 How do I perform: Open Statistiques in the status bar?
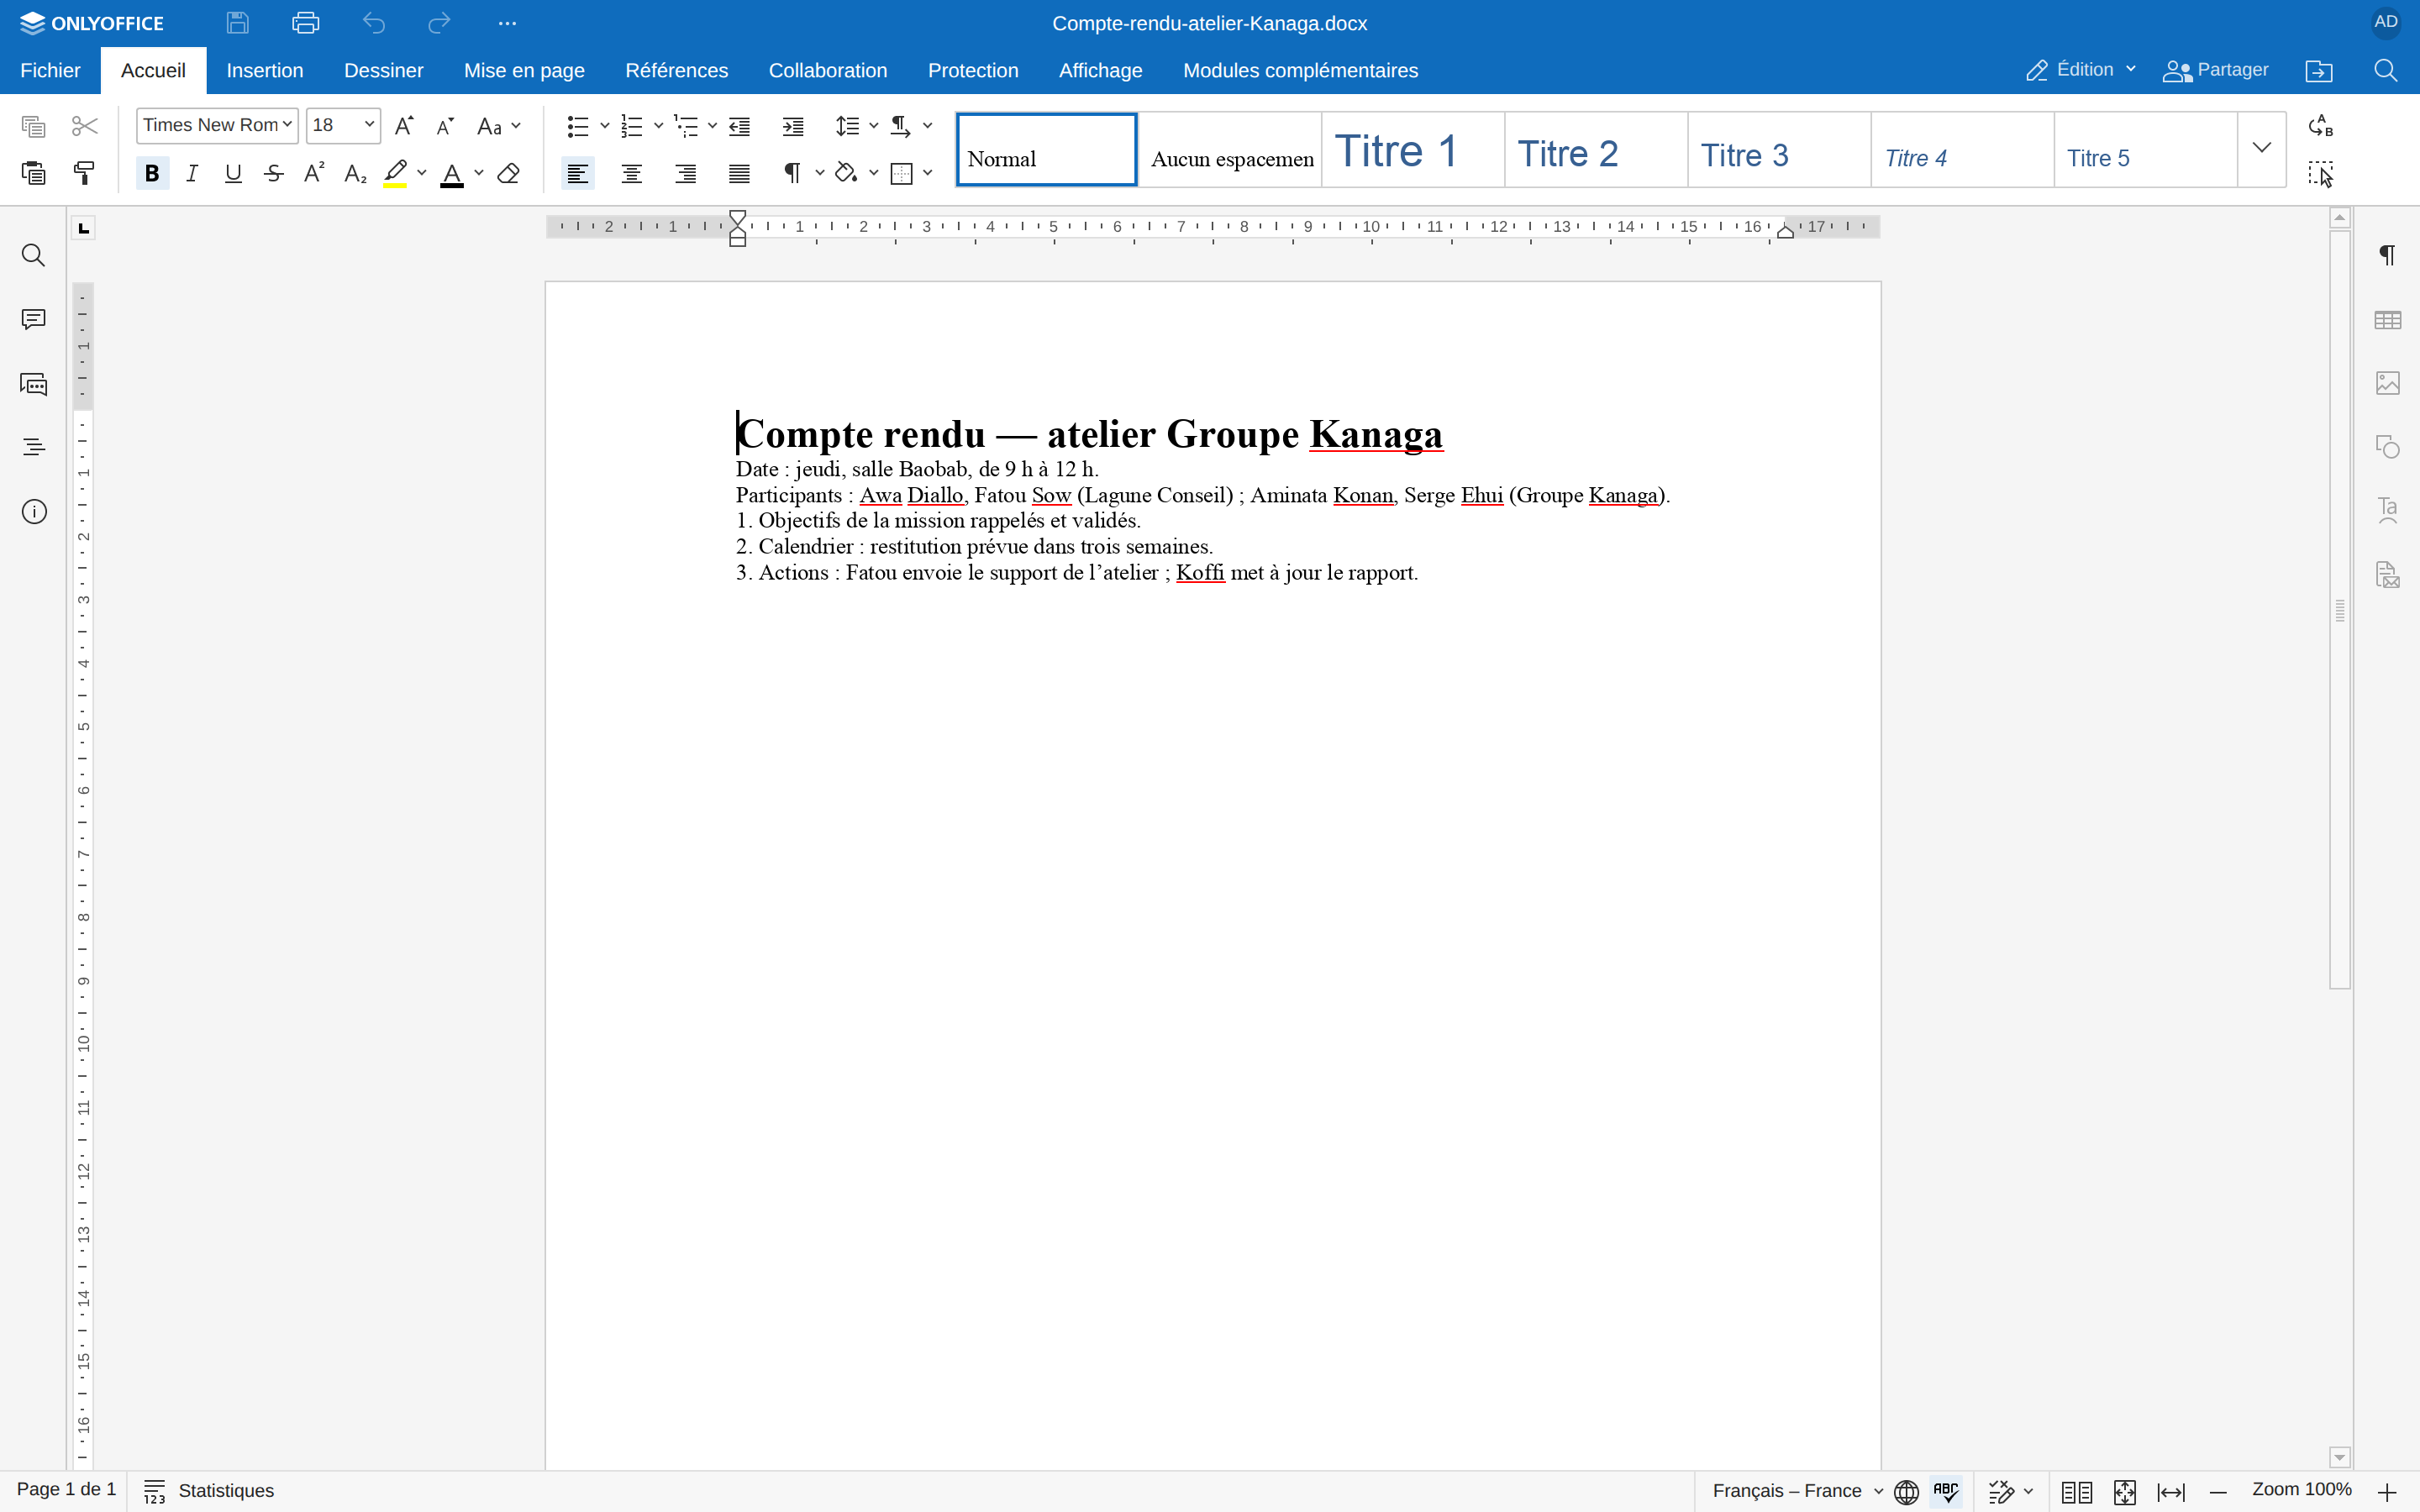209,1491
